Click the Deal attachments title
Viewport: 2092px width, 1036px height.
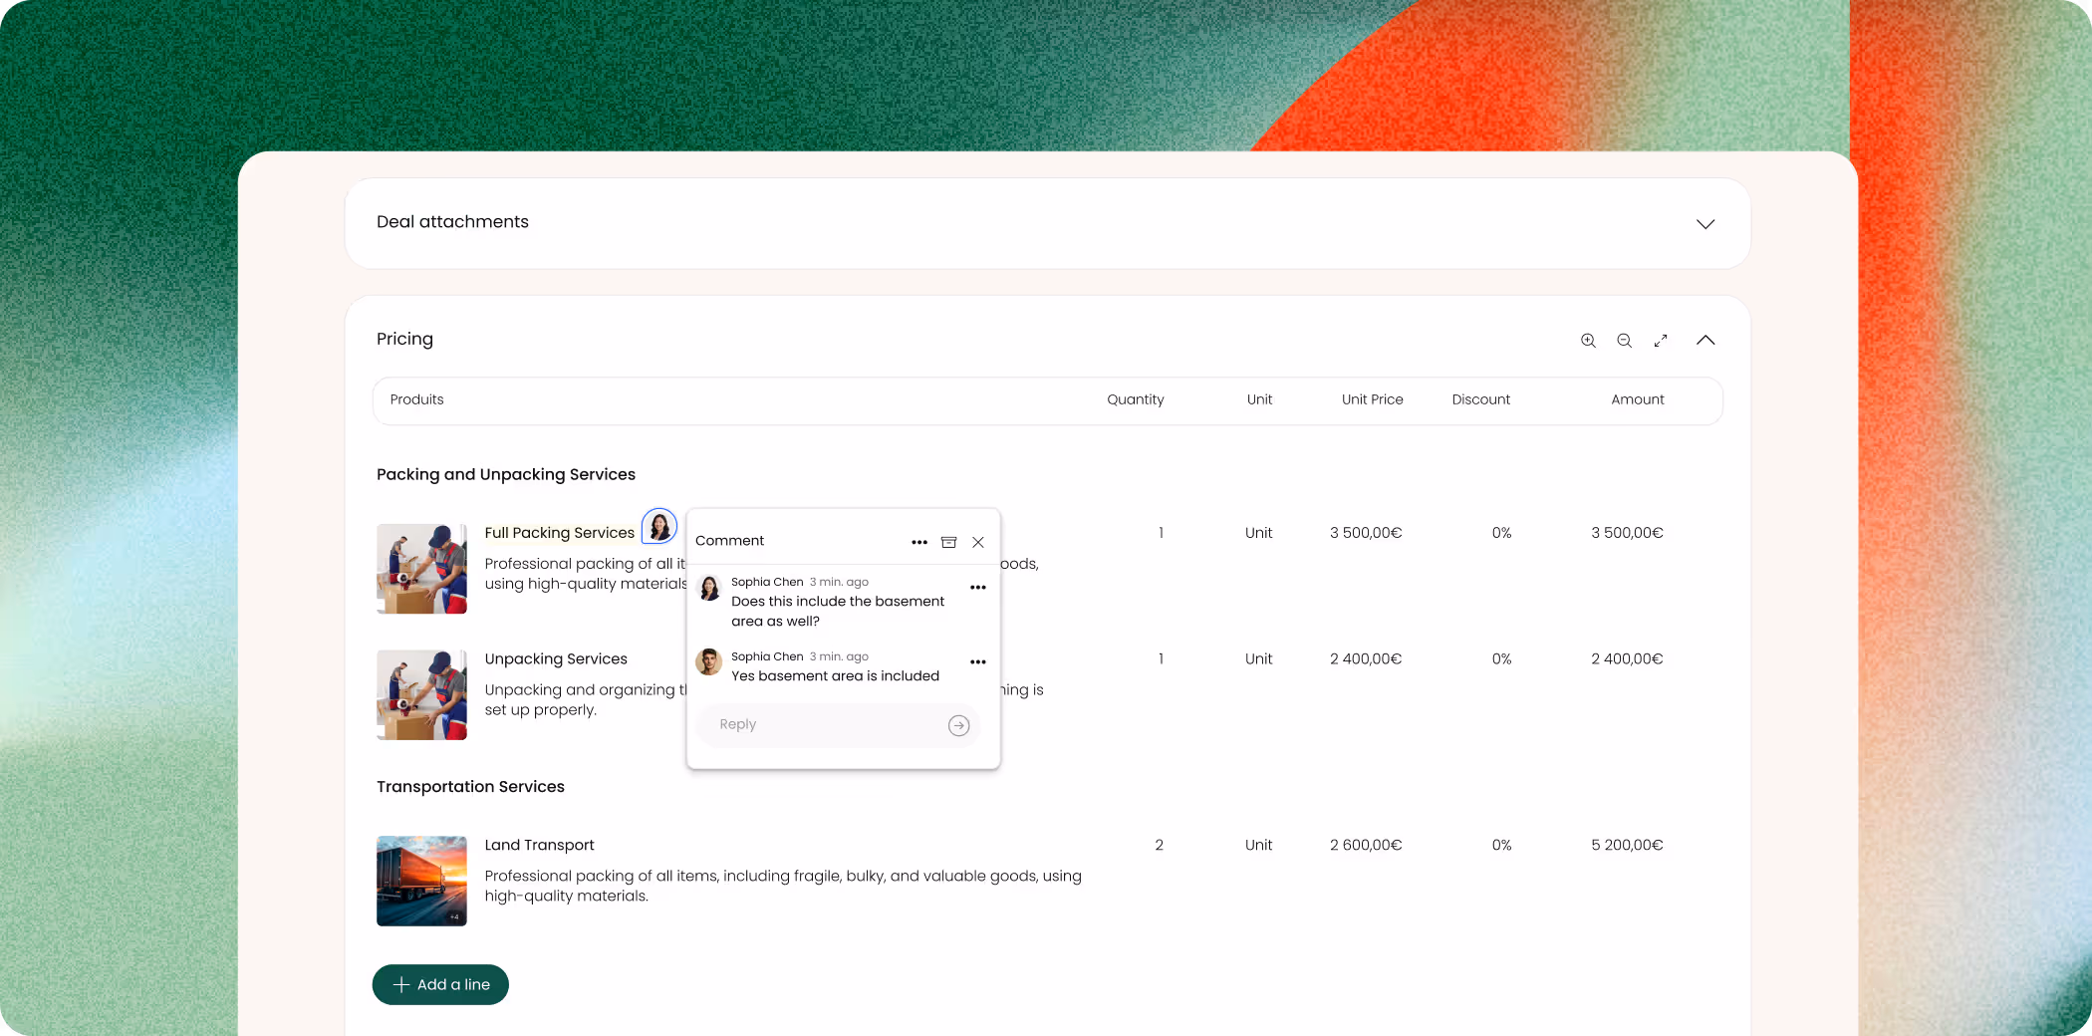452,222
